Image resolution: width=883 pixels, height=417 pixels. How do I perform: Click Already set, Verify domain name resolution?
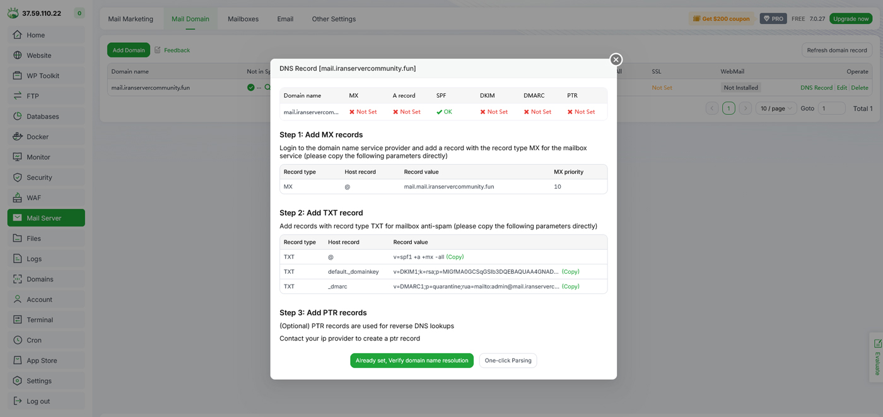point(411,360)
